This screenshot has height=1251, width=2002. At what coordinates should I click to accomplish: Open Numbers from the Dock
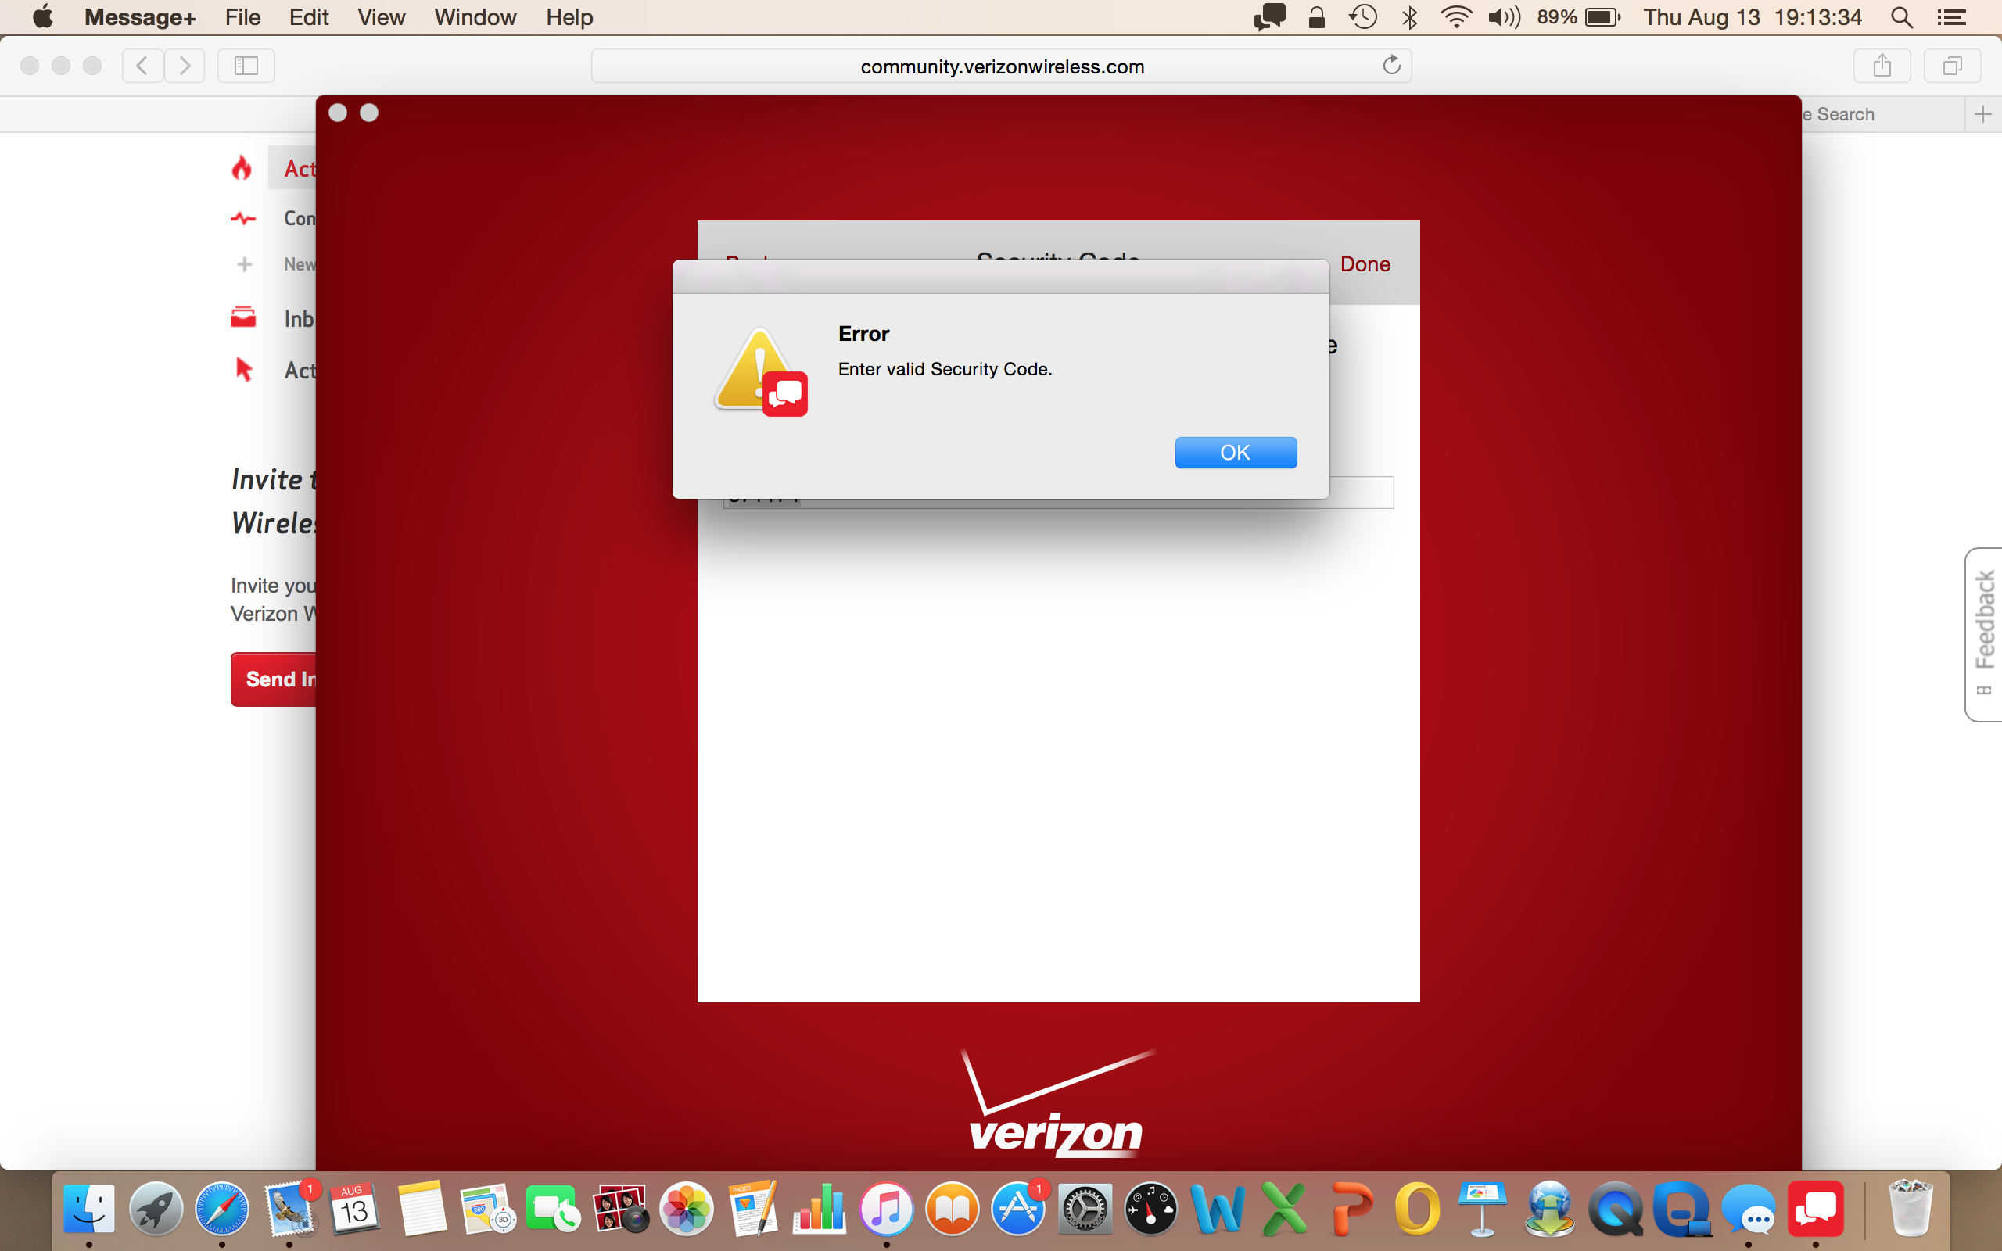click(x=819, y=1209)
